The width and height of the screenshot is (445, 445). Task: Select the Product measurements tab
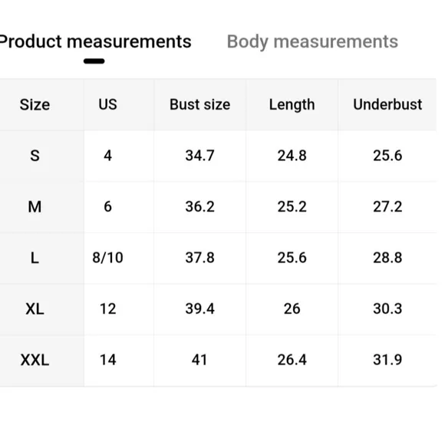[95, 41]
